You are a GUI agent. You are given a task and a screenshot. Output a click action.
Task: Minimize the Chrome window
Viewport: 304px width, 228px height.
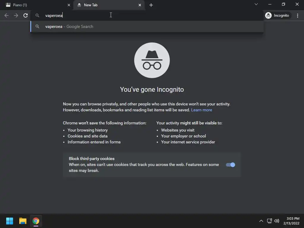[270, 4]
